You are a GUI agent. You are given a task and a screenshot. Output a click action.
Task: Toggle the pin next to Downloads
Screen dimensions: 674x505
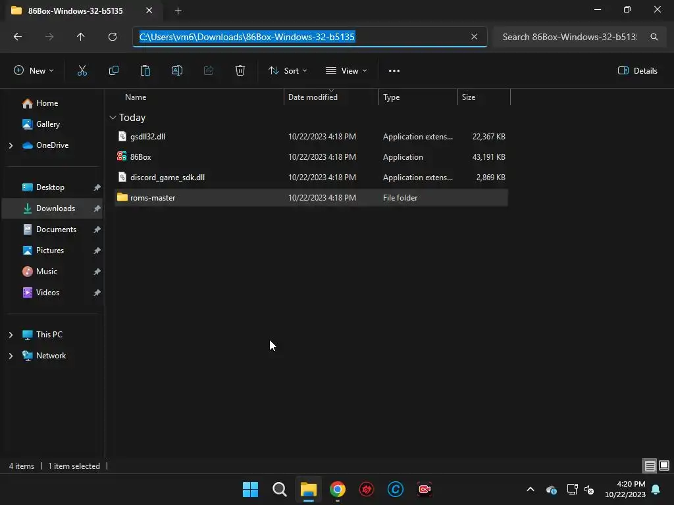tap(97, 208)
